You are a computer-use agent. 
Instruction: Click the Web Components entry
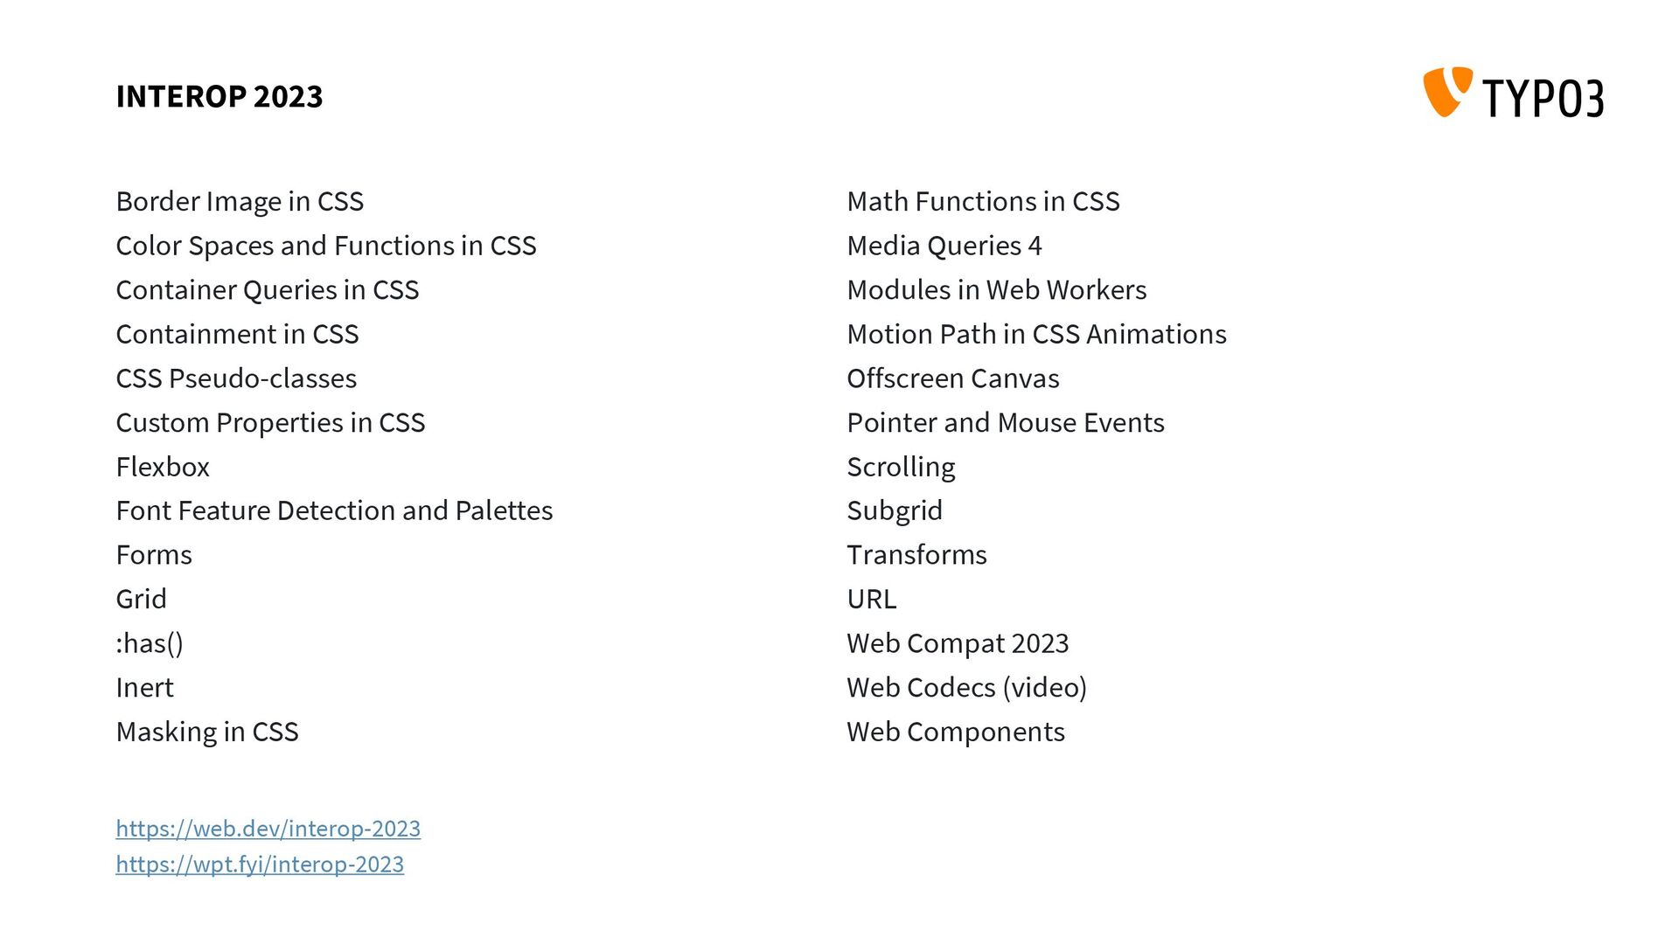(x=956, y=732)
